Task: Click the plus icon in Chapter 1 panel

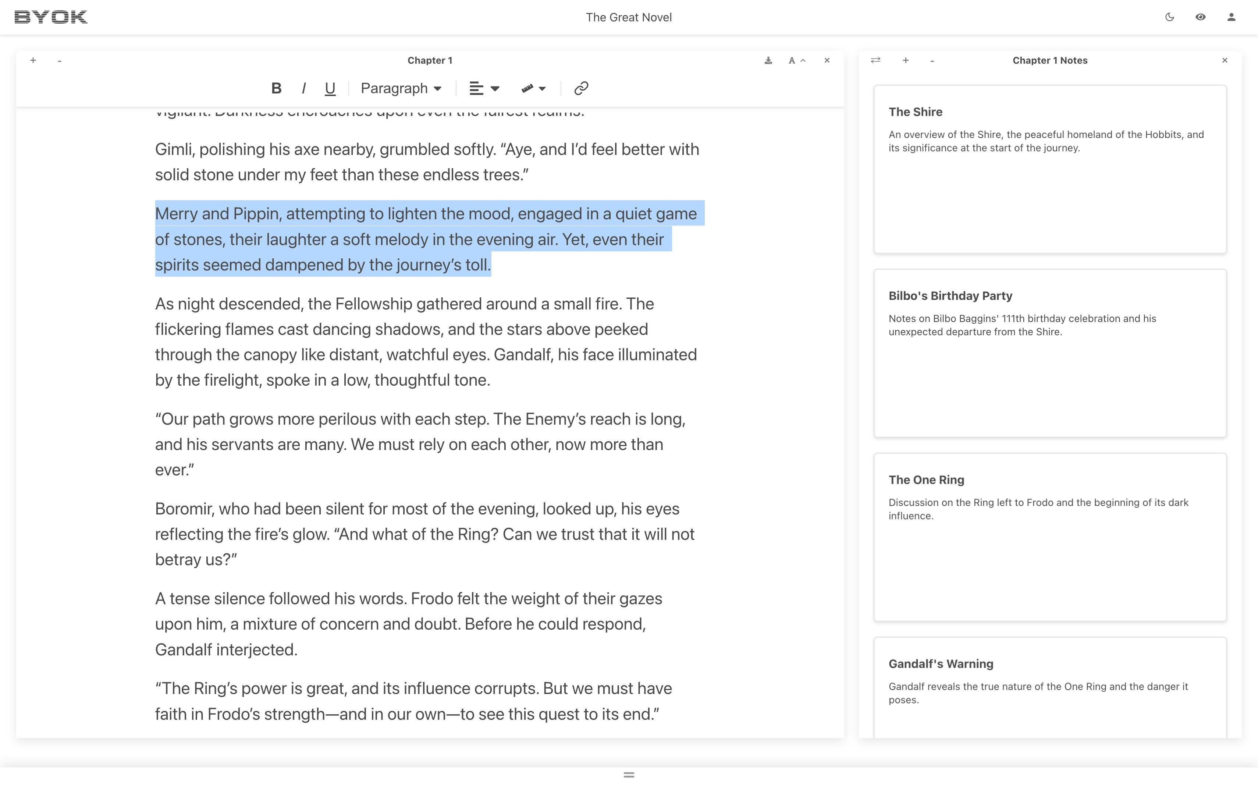Action: point(33,60)
